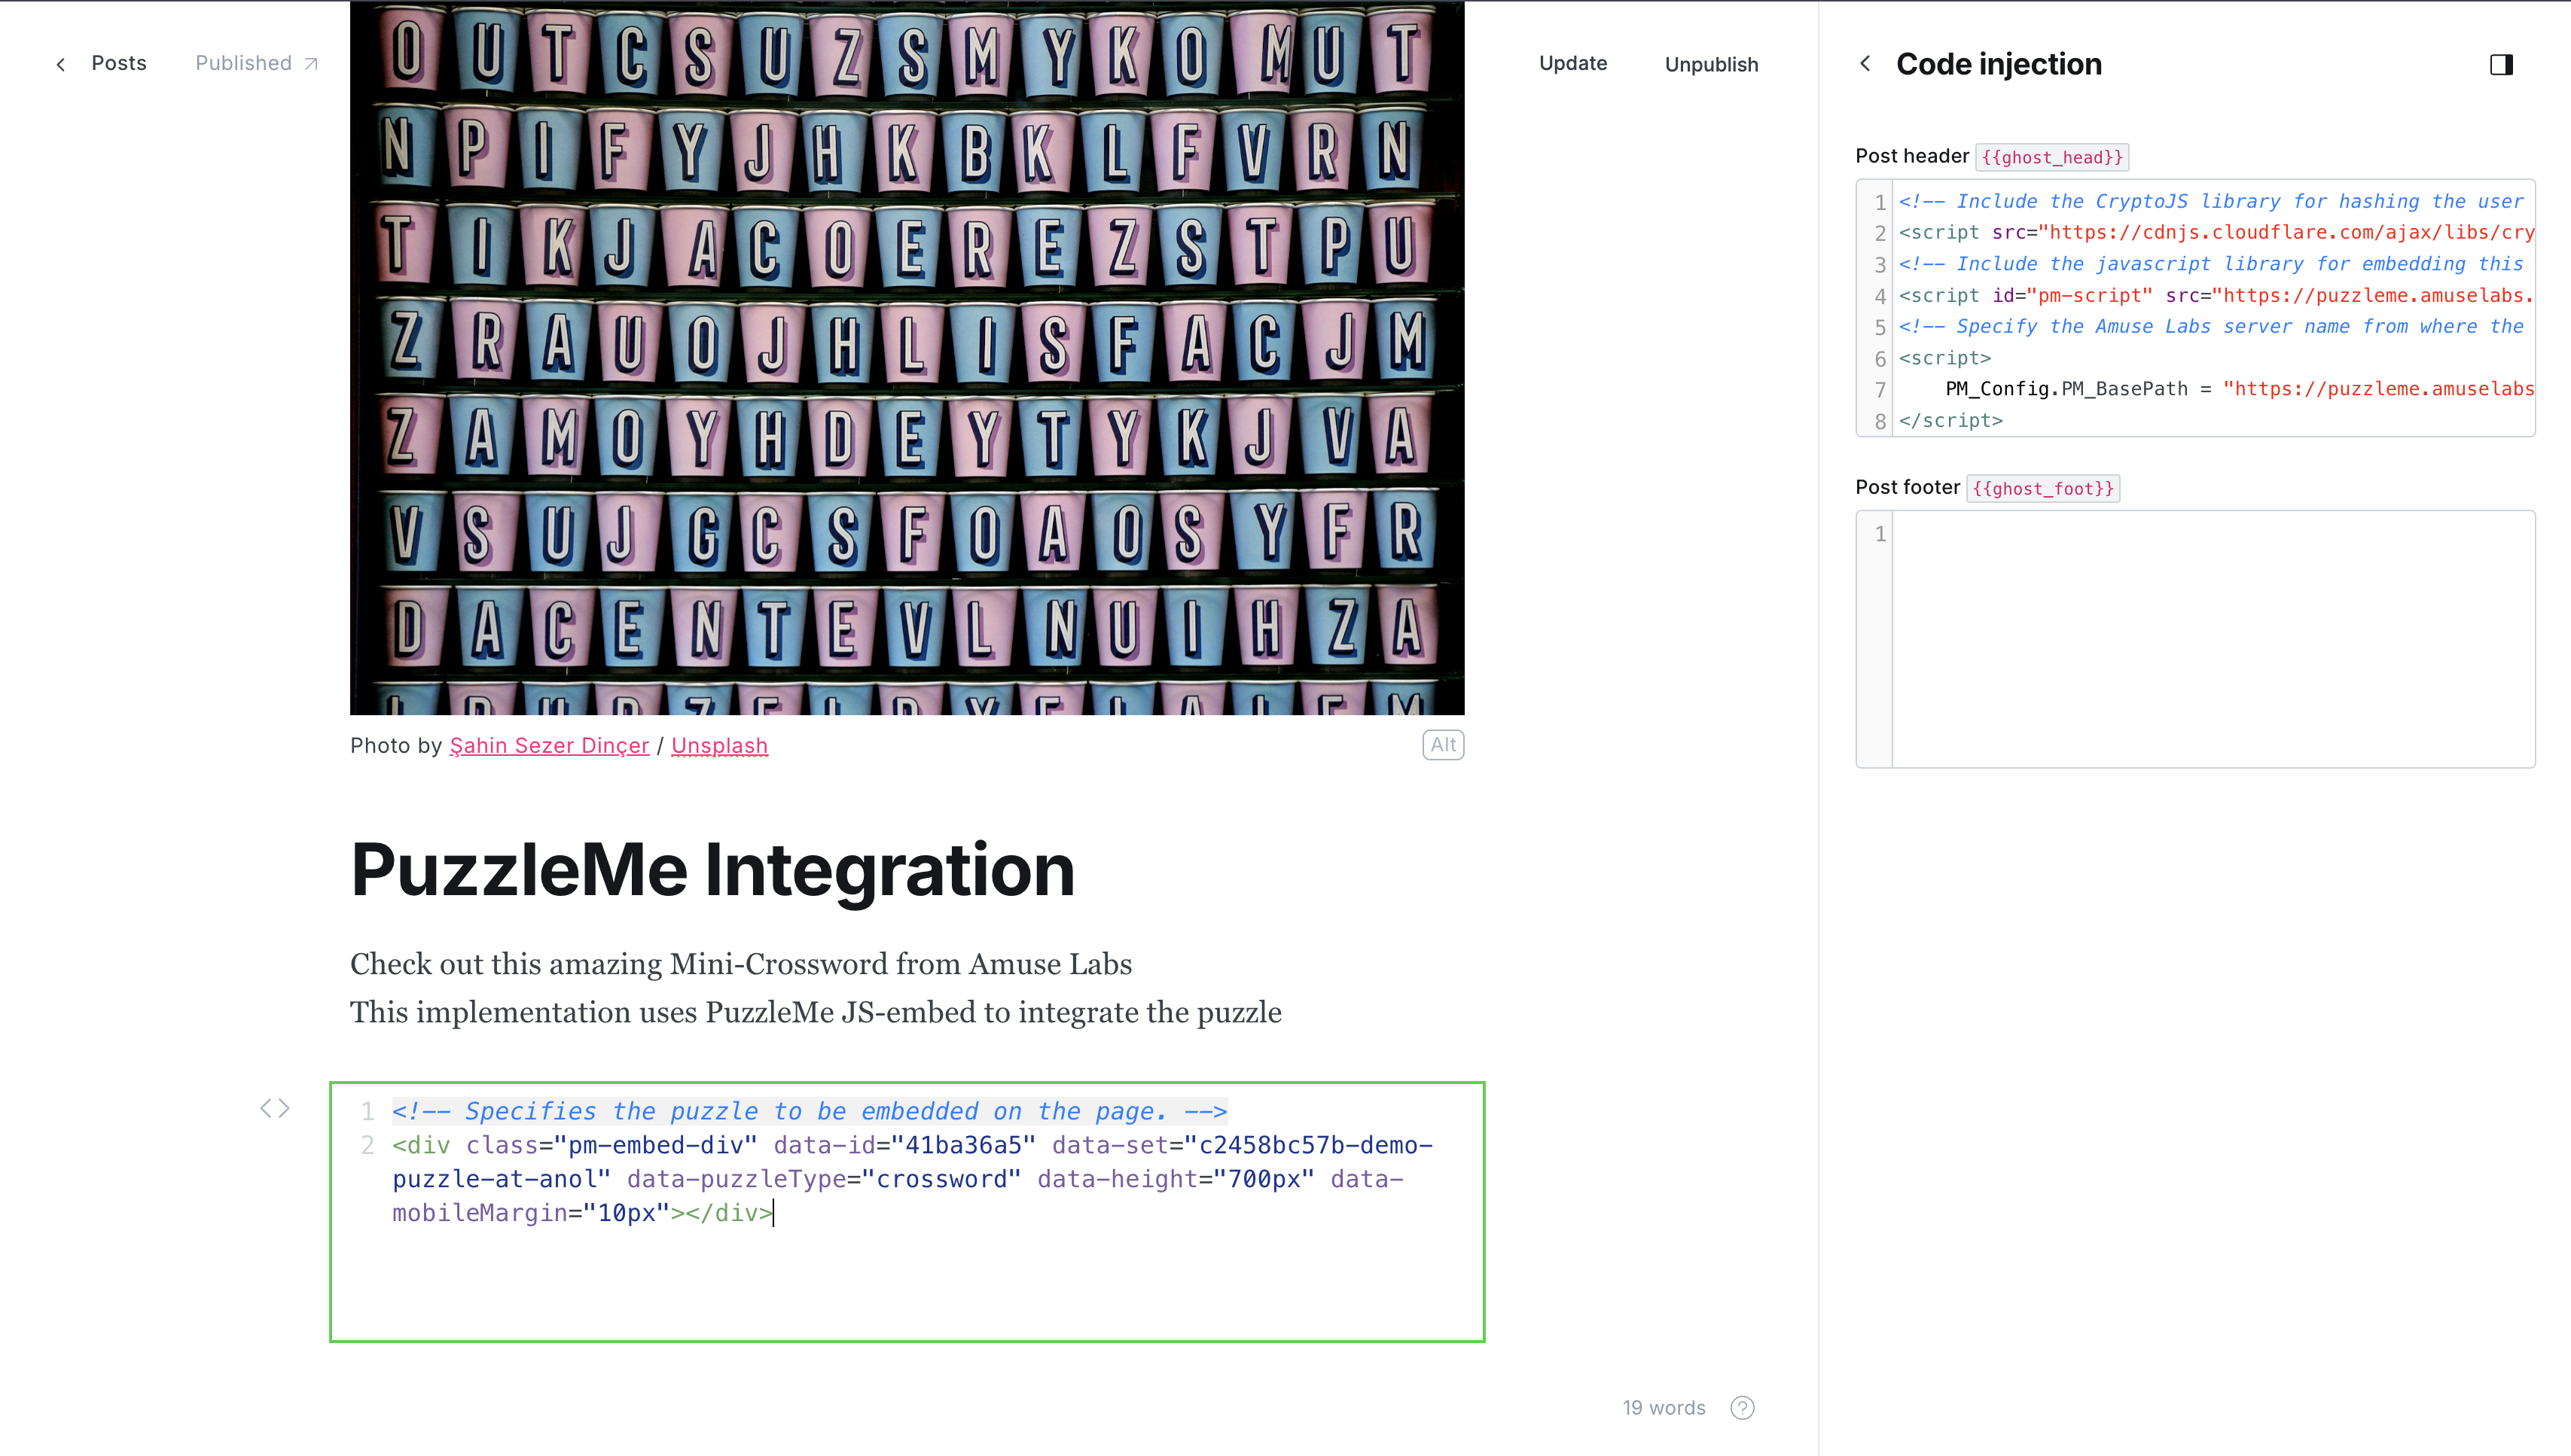Screen dimensions: 2571x1456
Task: Click the back arrow next to Posts
Action: pos(61,64)
